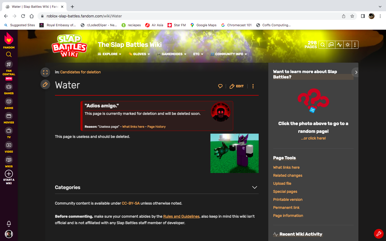
Task: Edit the Water page
Action: pos(237,86)
